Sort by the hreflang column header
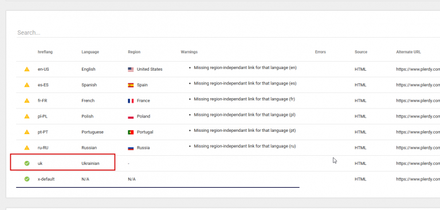This screenshot has width=440, height=210. [45, 52]
